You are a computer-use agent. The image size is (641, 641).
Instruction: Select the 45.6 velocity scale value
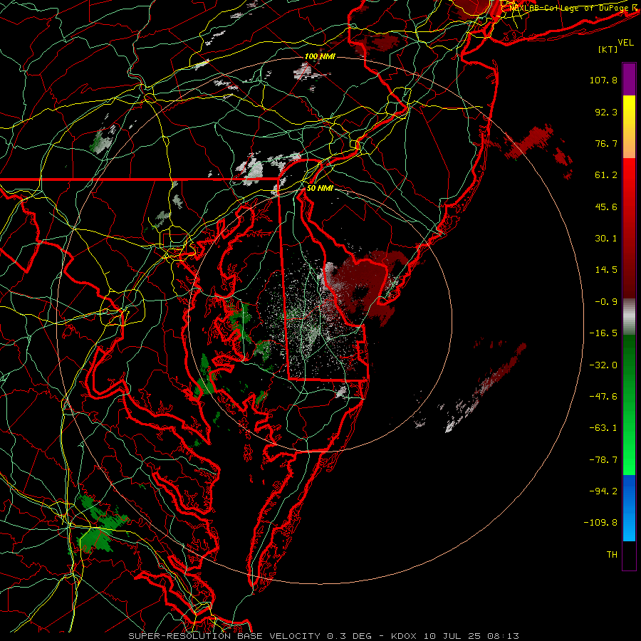pyautogui.click(x=606, y=207)
